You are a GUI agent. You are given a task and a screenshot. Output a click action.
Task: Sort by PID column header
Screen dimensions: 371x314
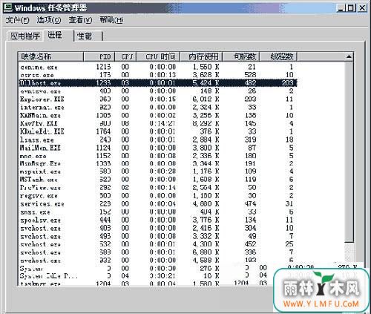point(99,56)
